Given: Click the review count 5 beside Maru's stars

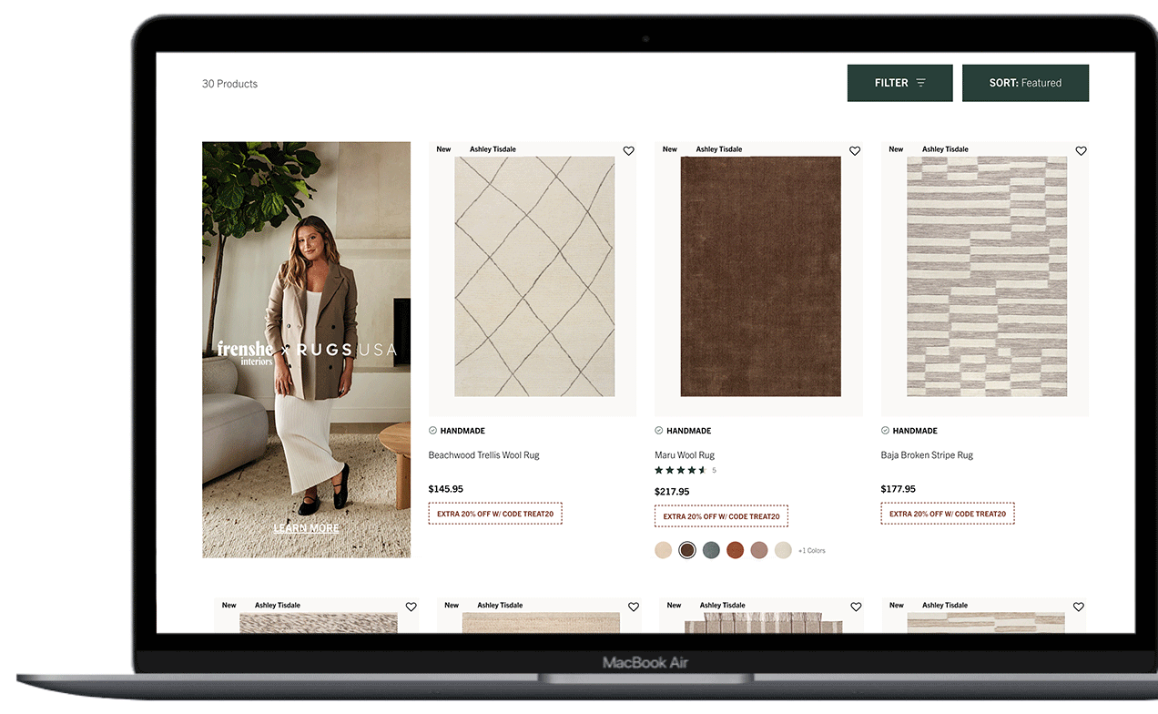Looking at the screenshot, I should 714,471.
